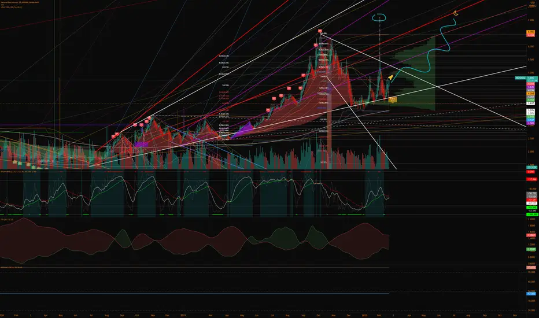539x318 pixels.
Task: Click the green 1.0537 indicator value label
Action: [x=531, y=249]
